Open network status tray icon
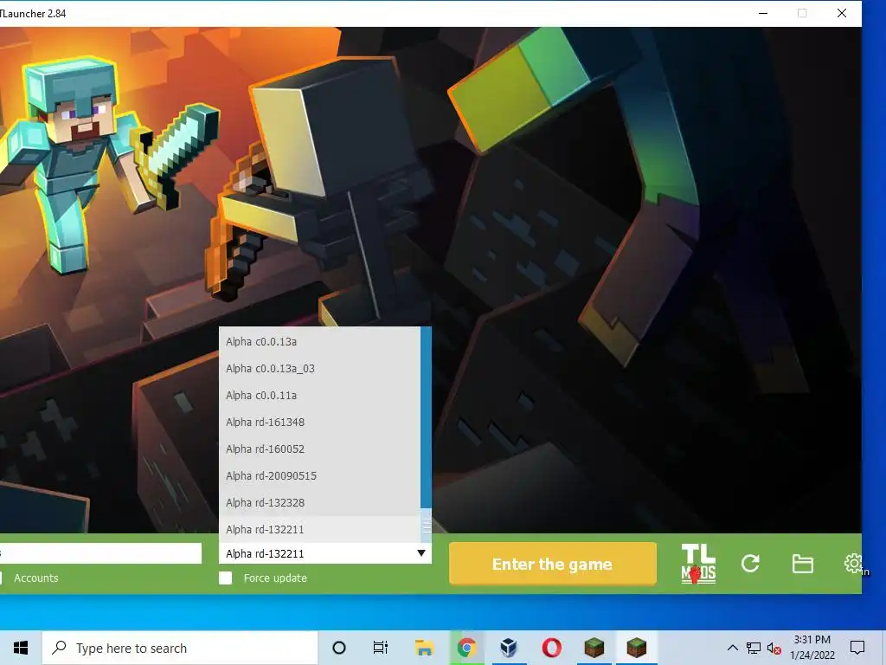This screenshot has height=665, width=886. point(754,648)
